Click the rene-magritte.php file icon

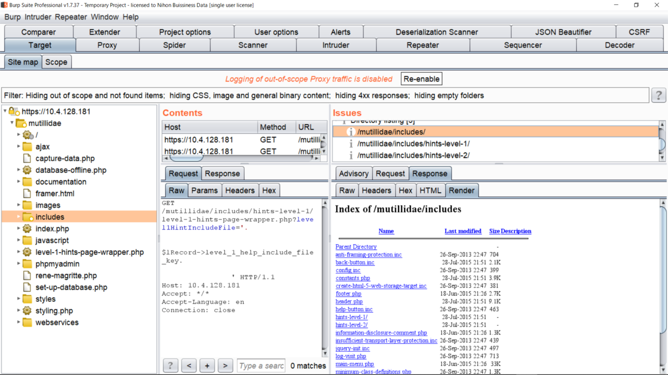tap(27, 276)
